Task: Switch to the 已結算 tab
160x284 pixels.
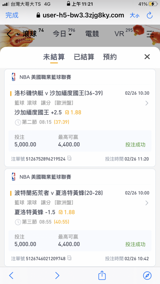Action: (x=84, y=57)
